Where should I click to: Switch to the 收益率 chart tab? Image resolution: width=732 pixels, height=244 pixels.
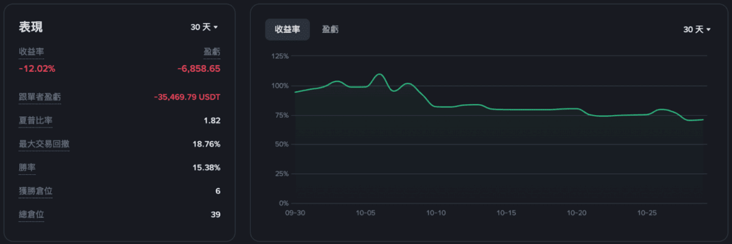coord(287,29)
